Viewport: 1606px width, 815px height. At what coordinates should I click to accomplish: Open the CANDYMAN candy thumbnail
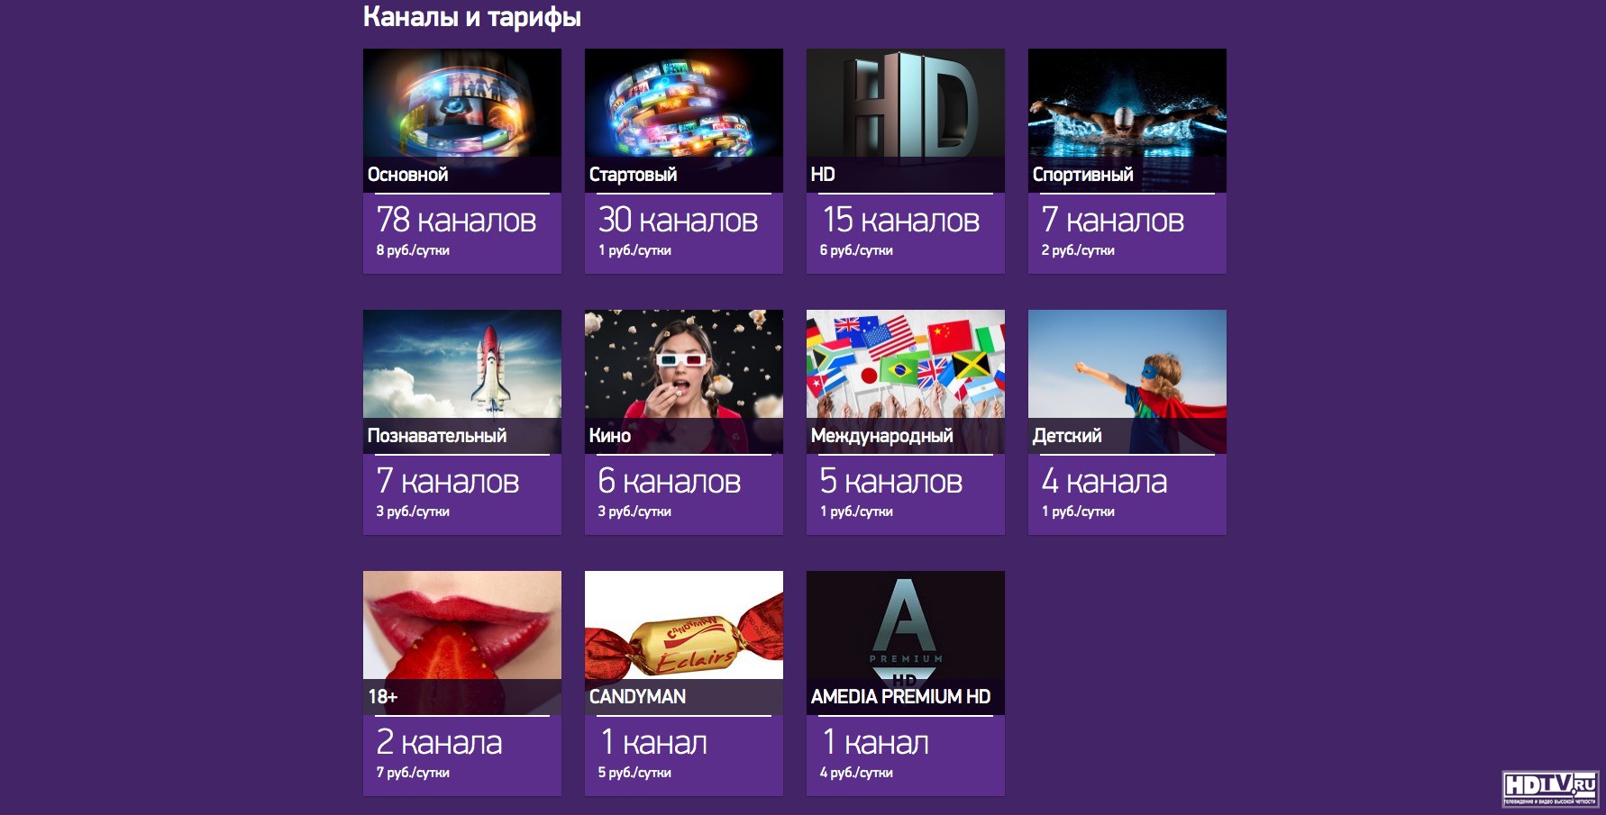683,642
